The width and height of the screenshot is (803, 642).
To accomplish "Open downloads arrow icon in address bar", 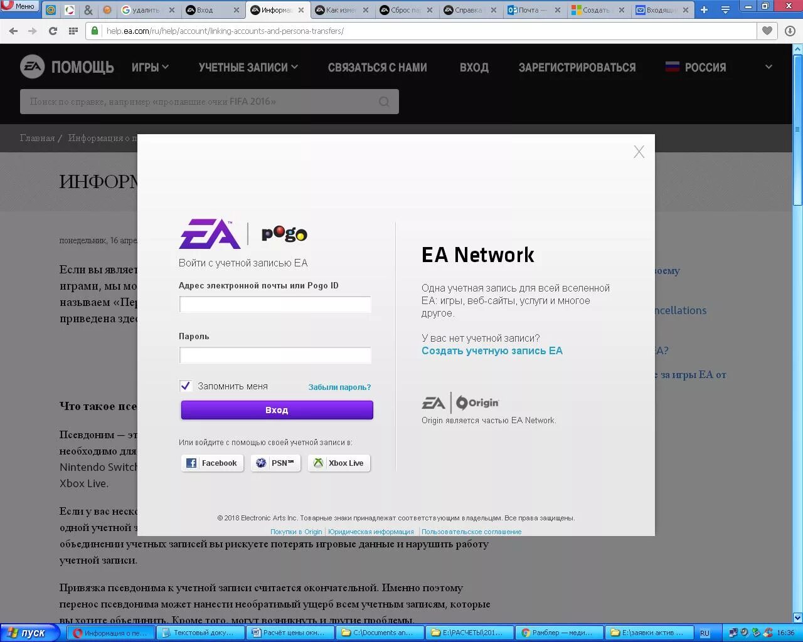I will click(790, 31).
